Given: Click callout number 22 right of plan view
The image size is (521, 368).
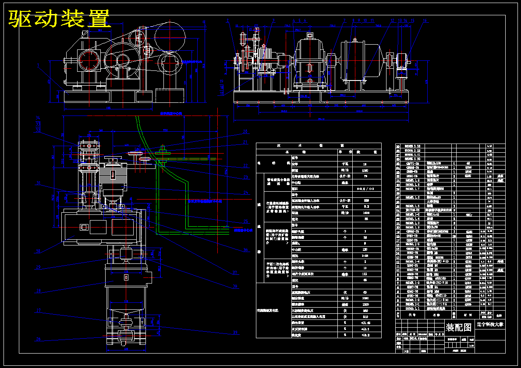Looking at the screenshot, I should [x=245, y=165].
